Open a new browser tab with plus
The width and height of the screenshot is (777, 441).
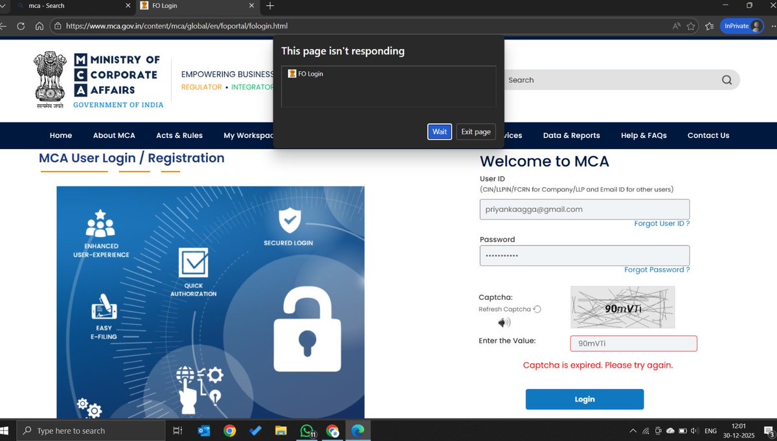[x=270, y=6]
